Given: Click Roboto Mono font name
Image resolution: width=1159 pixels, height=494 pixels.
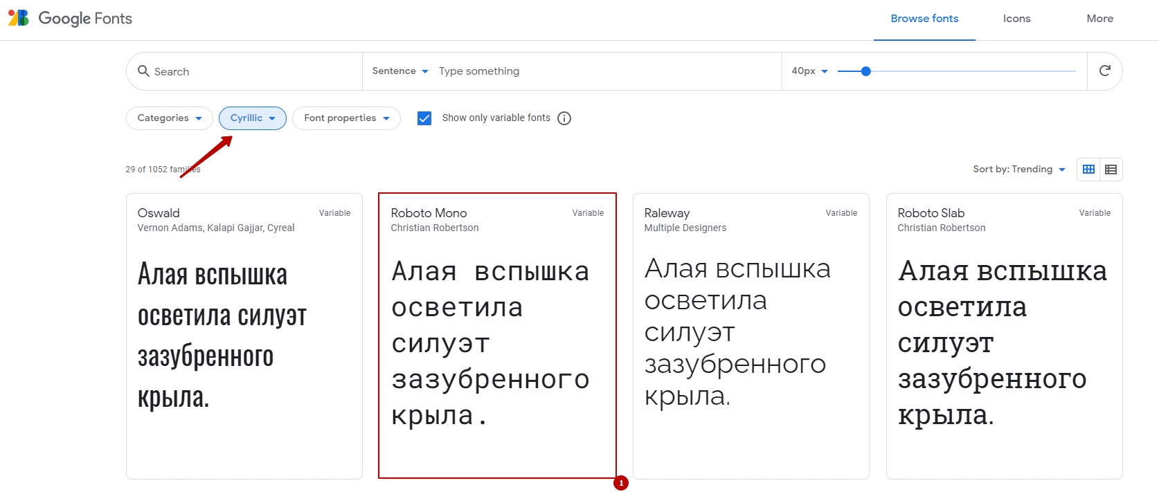Looking at the screenshot, I should pyautogui.click(x=429, y=213).
